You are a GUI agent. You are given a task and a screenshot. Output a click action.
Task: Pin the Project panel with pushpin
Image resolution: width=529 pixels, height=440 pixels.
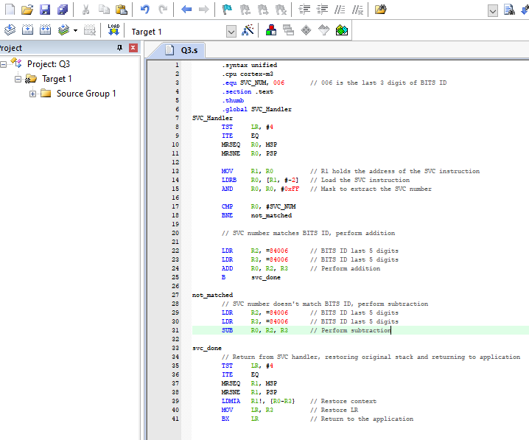point(120,48)
